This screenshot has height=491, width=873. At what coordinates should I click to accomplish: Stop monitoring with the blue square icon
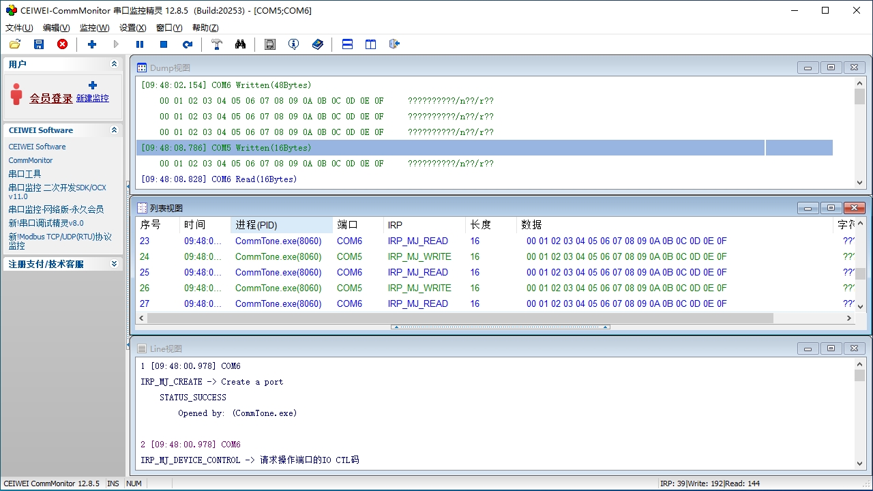pyautogui.click(x=164, y=44)
